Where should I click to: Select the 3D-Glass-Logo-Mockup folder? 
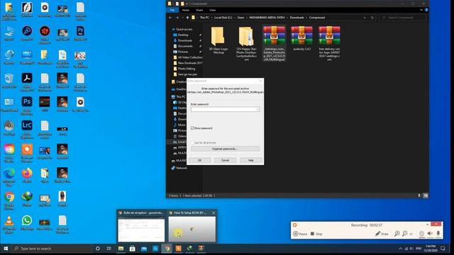pos(218,40)
